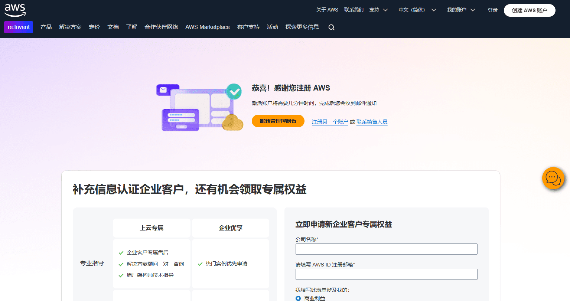Open the 注册另一个账户 link
Viewport: 570px width, 301px height.
329,121
